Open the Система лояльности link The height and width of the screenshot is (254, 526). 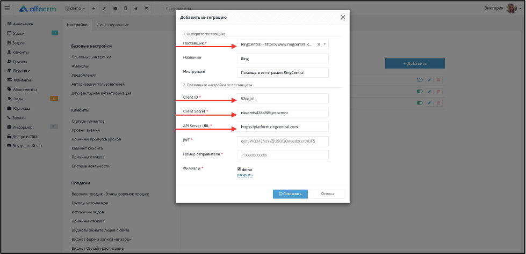coord(90,166)
